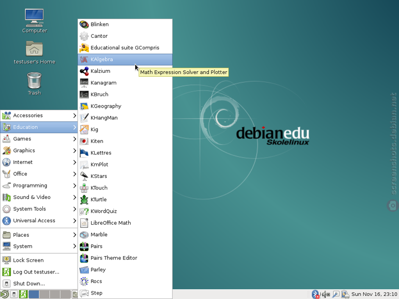Launch LibreOffice Math
Screen dimensions: 399x299
125,223
